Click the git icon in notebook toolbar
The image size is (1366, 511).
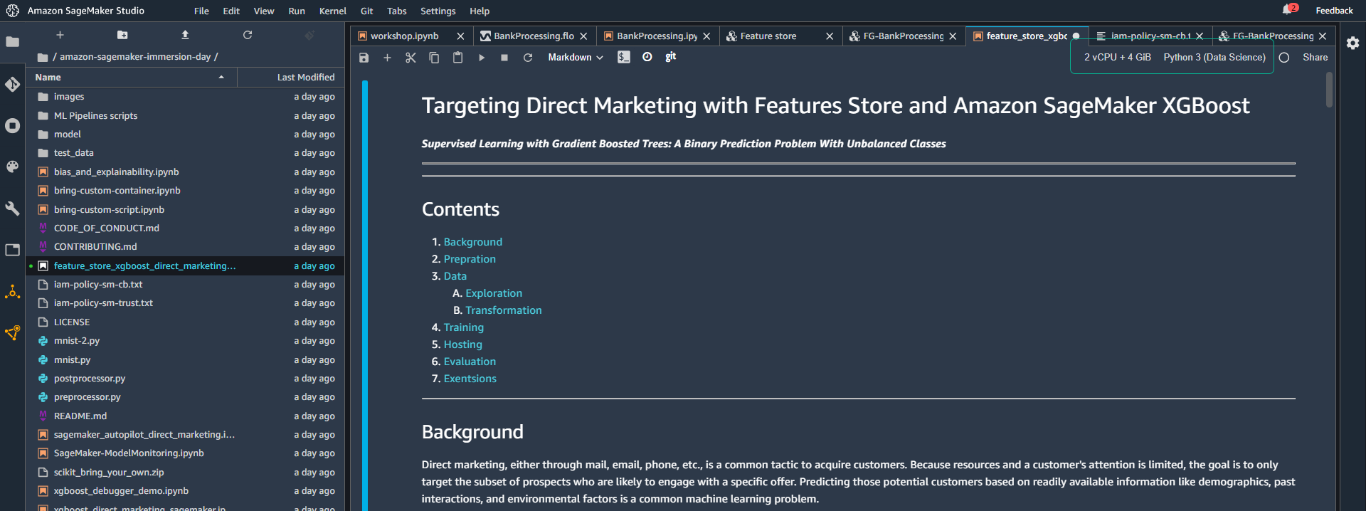(x=670, y=57)
